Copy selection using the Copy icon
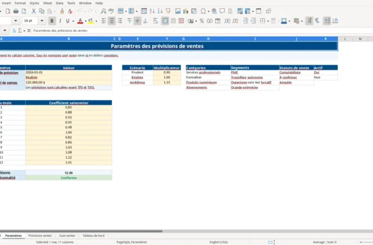 [x=41, y=11]
